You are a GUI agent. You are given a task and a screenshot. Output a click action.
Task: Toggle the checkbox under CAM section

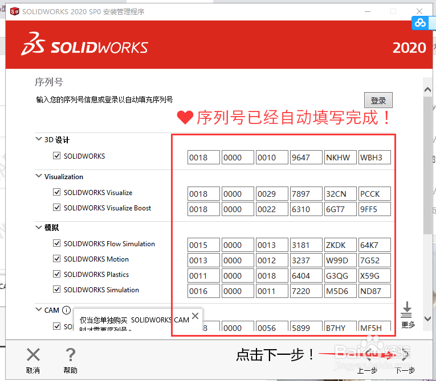[57, 326]
